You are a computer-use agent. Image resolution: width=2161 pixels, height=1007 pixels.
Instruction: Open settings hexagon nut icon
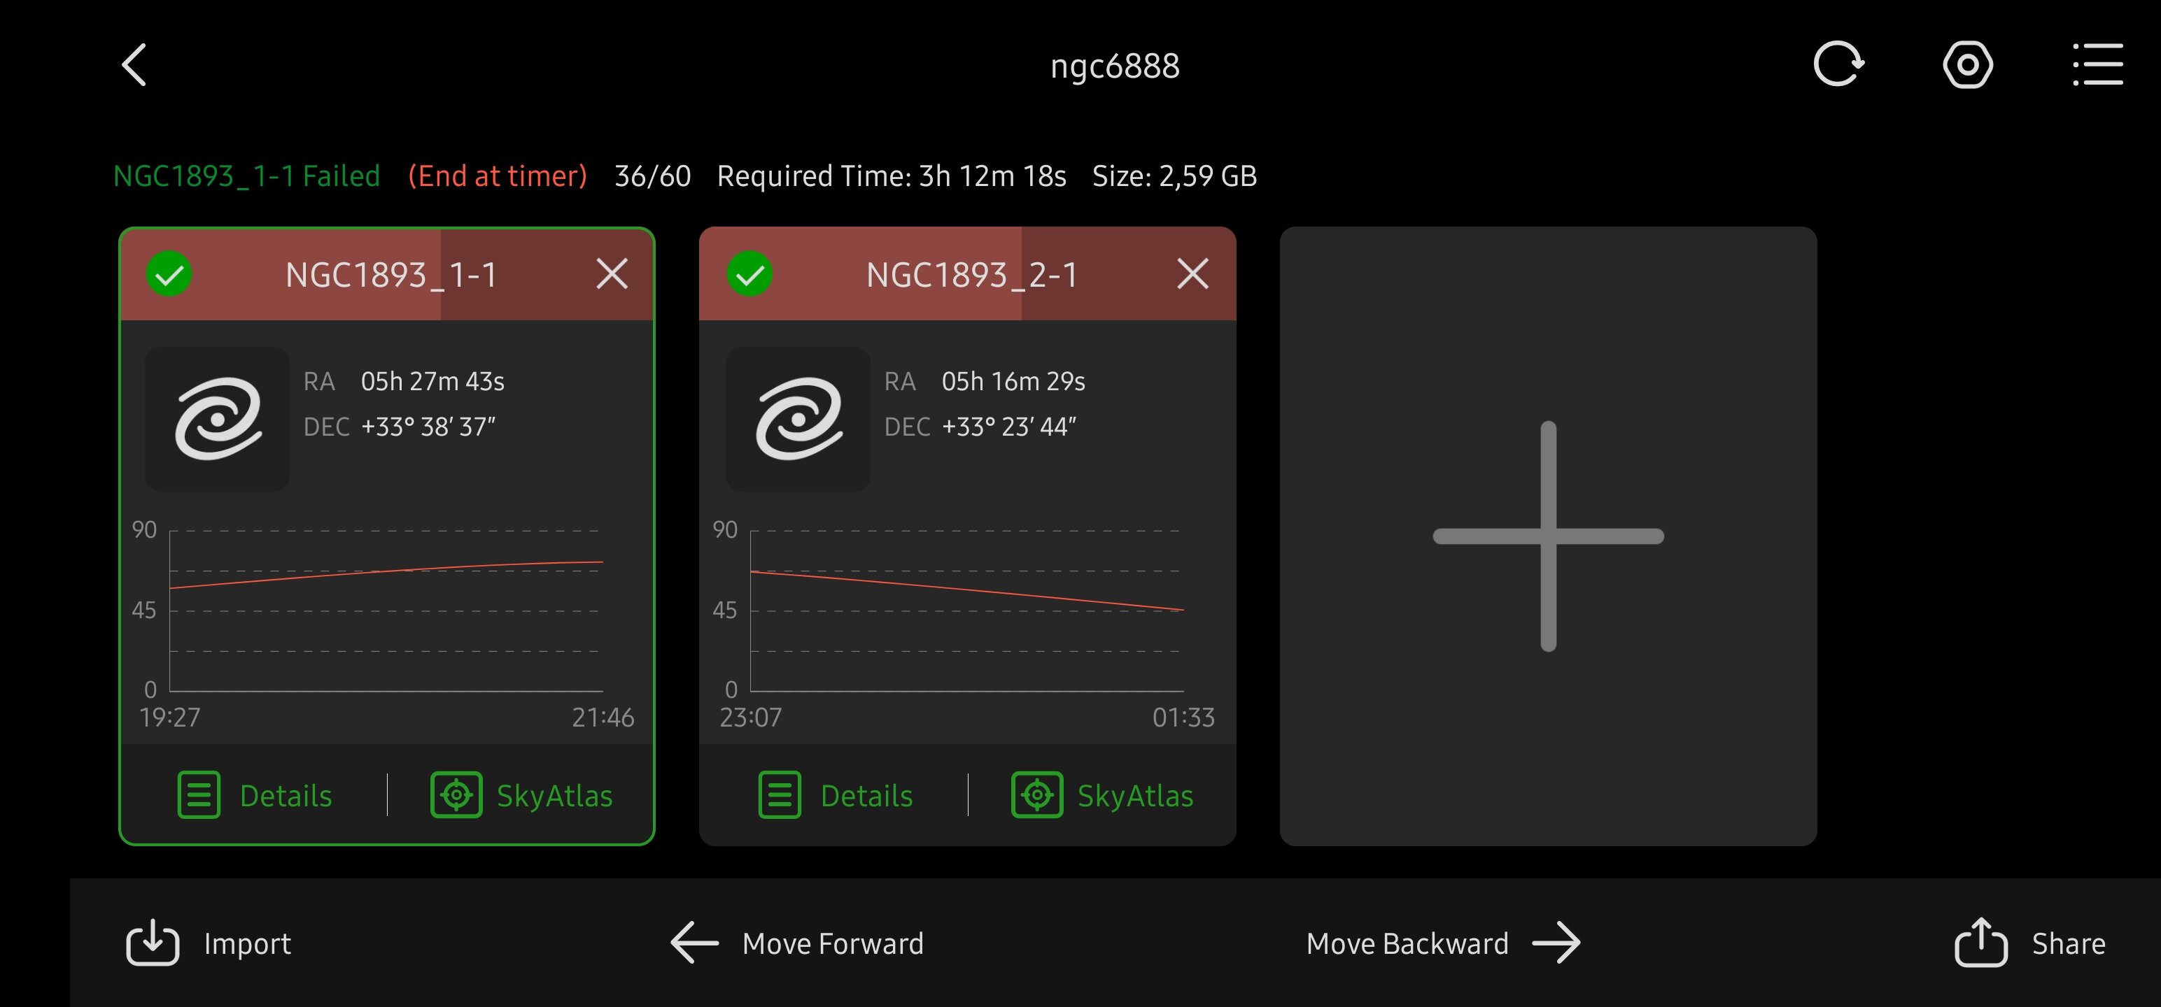1967,64
